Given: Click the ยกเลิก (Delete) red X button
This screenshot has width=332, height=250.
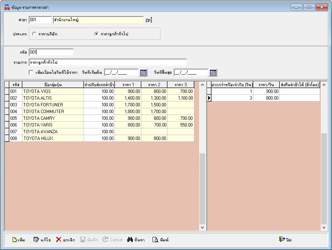Looking at the screenshot, I should tap(65, 240).
